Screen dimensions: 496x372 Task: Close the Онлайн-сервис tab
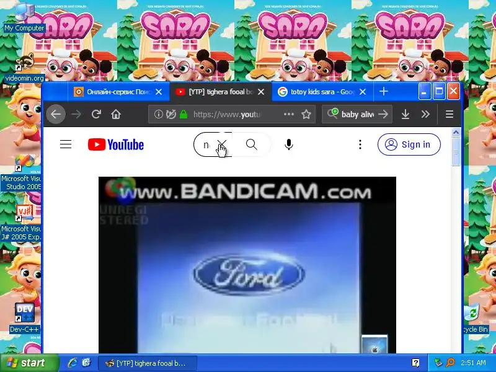pos(159,92)
